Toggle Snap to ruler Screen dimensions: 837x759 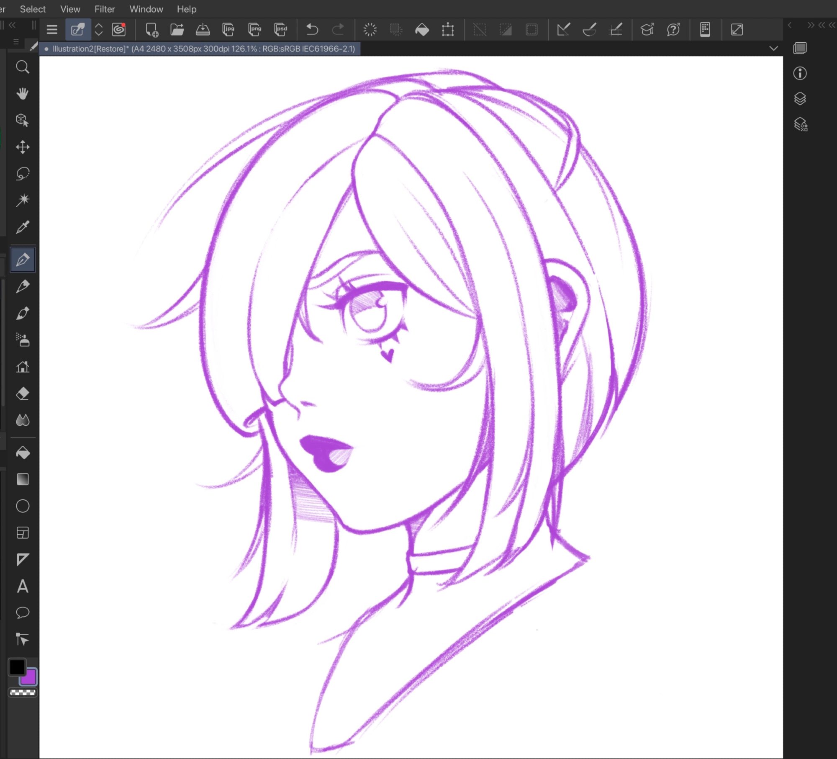coord(563,29)
